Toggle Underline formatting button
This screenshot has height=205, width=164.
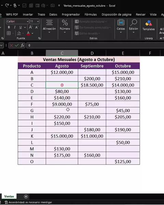pyautogui.click(x=20, y=27)
